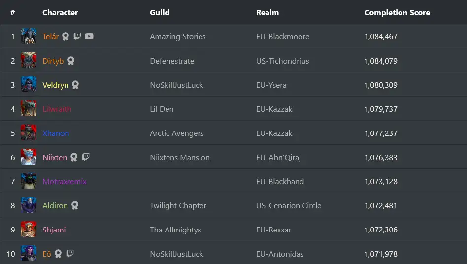Click the Twitch icon next to Telár

point(77,36)
